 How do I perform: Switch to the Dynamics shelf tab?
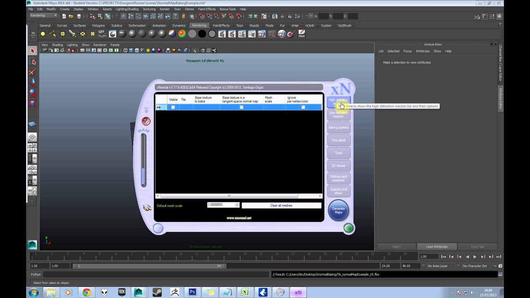click(179, 25)
